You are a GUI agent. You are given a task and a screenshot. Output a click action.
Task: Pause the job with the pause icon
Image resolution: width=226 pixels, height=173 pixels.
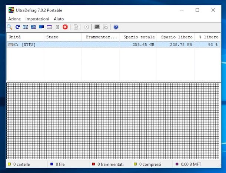(x=57, y=27)
